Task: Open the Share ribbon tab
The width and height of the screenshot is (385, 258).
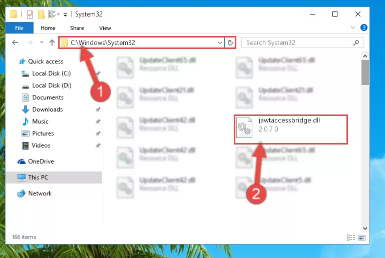Action: pyautogui.click(x=77, y=28)
